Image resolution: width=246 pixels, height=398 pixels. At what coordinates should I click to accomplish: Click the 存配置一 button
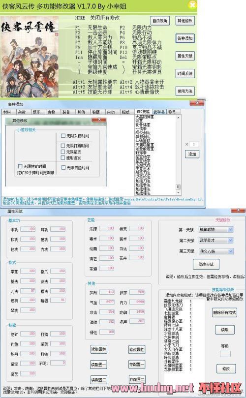(x=137, y=365)
